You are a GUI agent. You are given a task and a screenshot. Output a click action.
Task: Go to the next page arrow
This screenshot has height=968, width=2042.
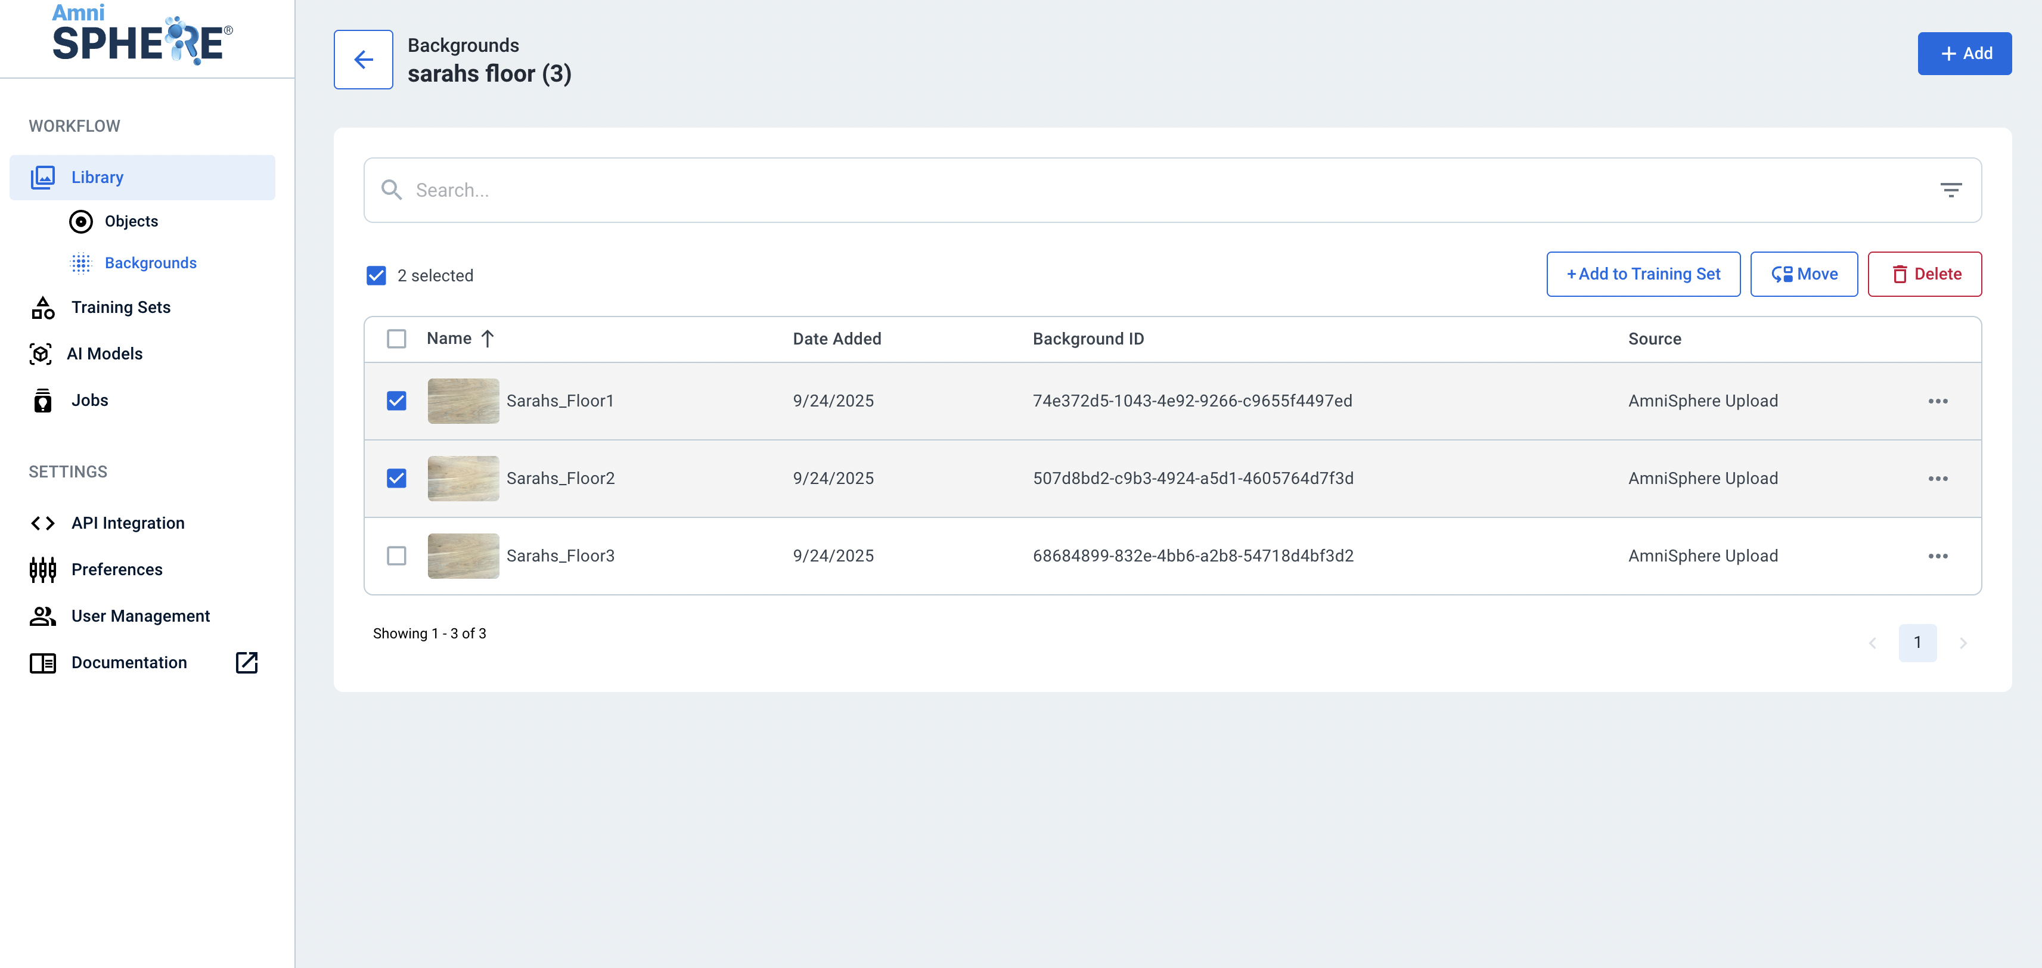(x=1963, y=643)
